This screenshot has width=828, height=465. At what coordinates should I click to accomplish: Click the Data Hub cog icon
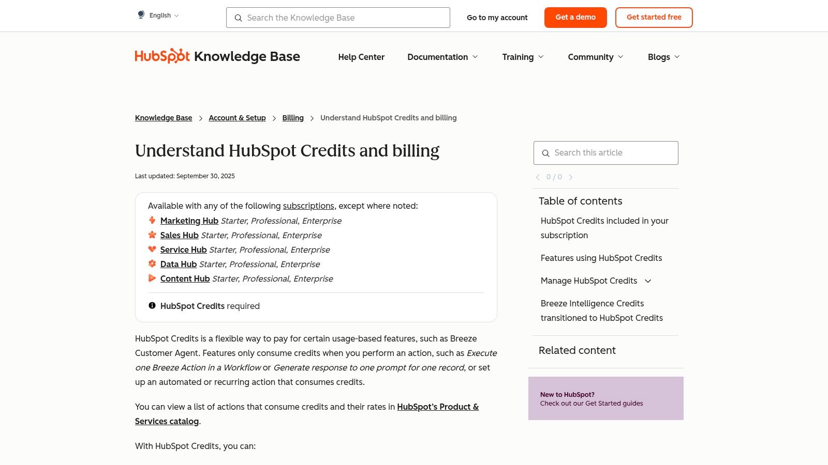coord(152,264)
